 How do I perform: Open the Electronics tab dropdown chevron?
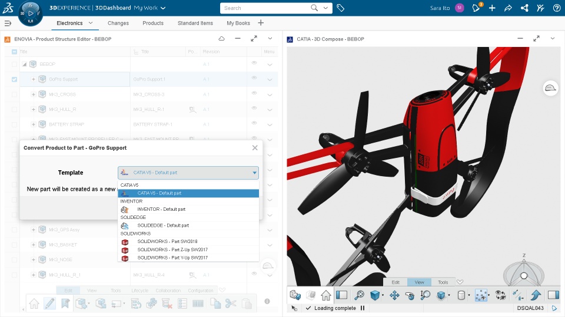pos(91,23)
